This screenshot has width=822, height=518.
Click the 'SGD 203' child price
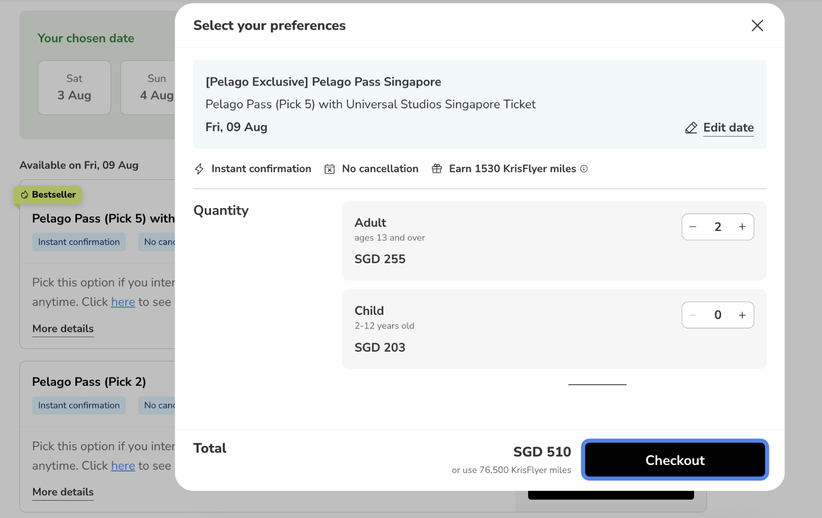pos(380,347)
